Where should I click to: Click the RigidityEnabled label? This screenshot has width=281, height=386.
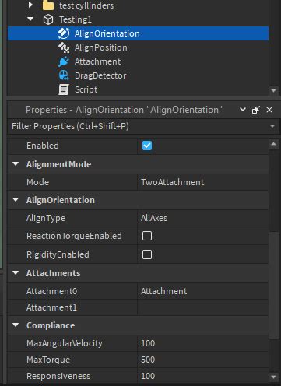pyautogui.click(x=58, y=254)
